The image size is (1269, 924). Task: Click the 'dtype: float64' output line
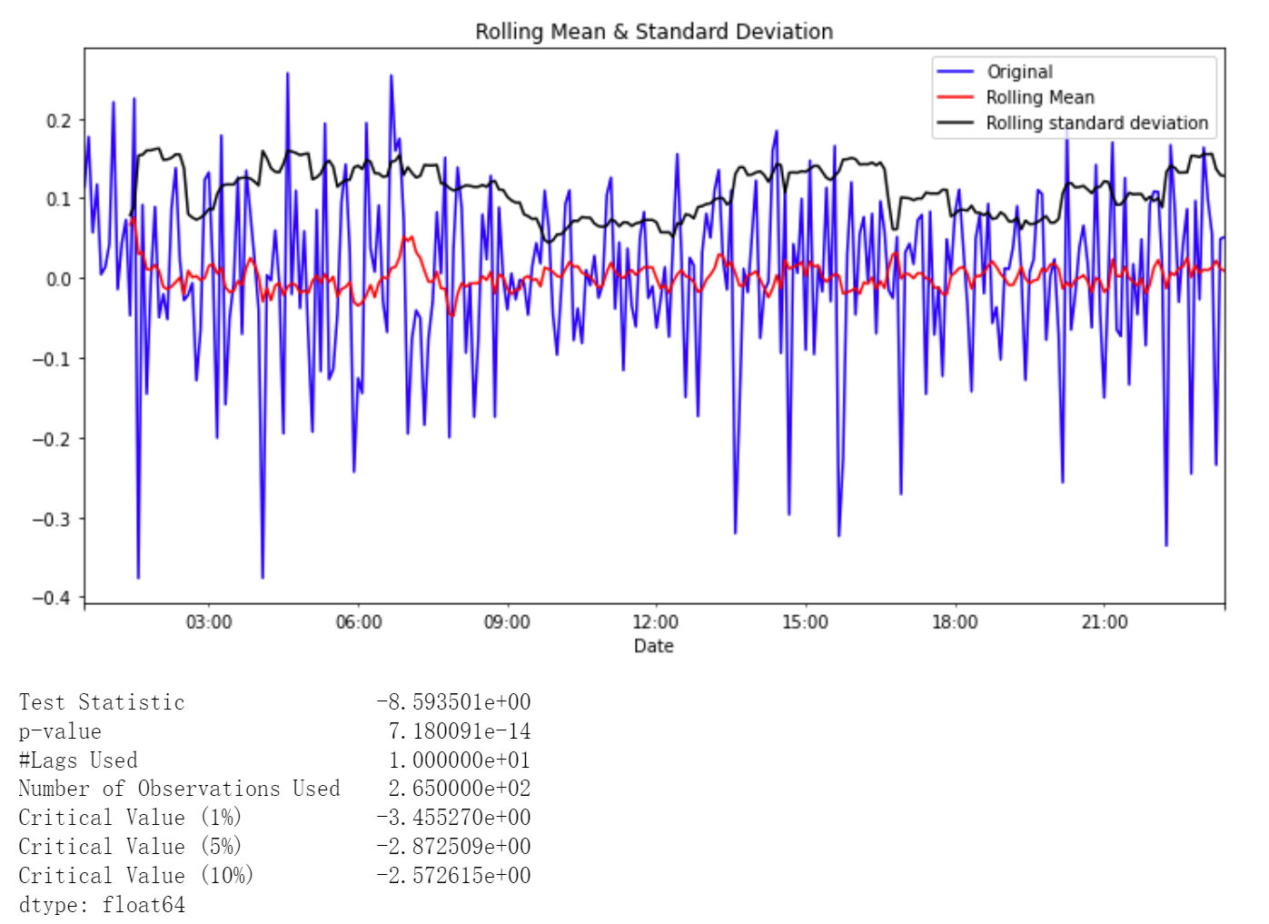coord(102,905)
